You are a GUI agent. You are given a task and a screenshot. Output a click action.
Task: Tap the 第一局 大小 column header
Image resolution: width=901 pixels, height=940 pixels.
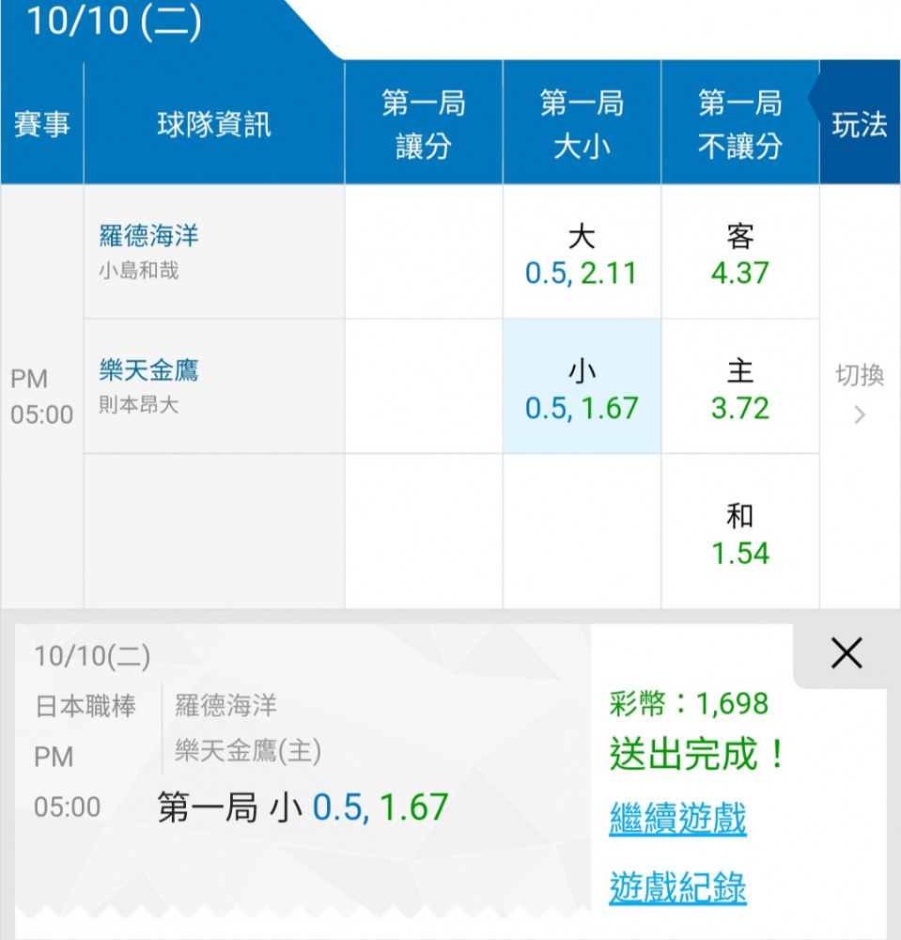click(x=582, y=124)
